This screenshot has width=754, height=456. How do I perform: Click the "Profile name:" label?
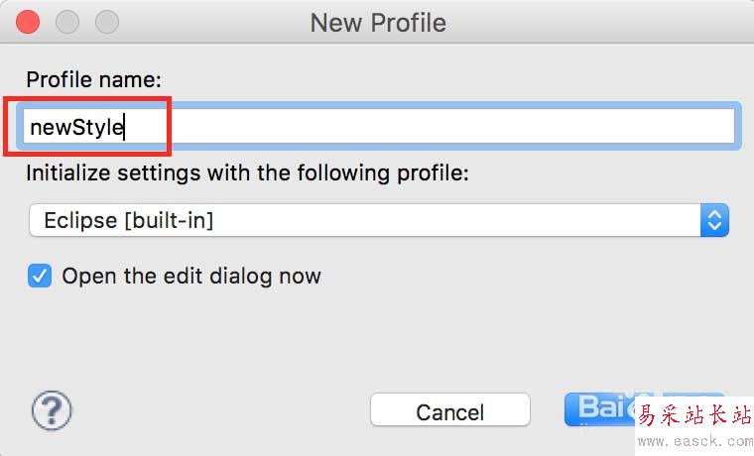[93, 79]
